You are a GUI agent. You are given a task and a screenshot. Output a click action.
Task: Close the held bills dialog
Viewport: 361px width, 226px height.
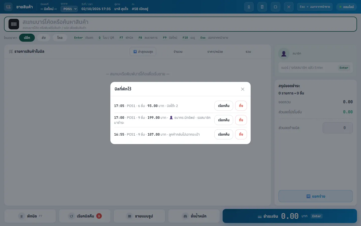point(242,89)
